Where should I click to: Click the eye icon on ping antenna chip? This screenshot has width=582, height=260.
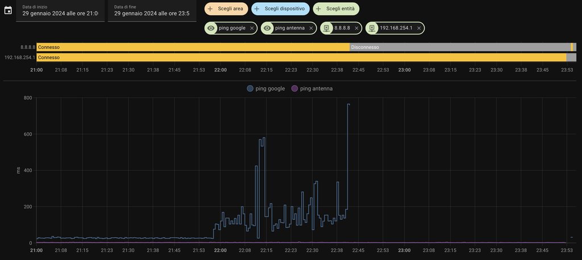pyautogui.click(x=268, y=28)
